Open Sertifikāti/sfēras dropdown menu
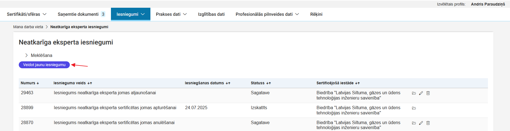The image size is (510, 131). pos(26,14)
